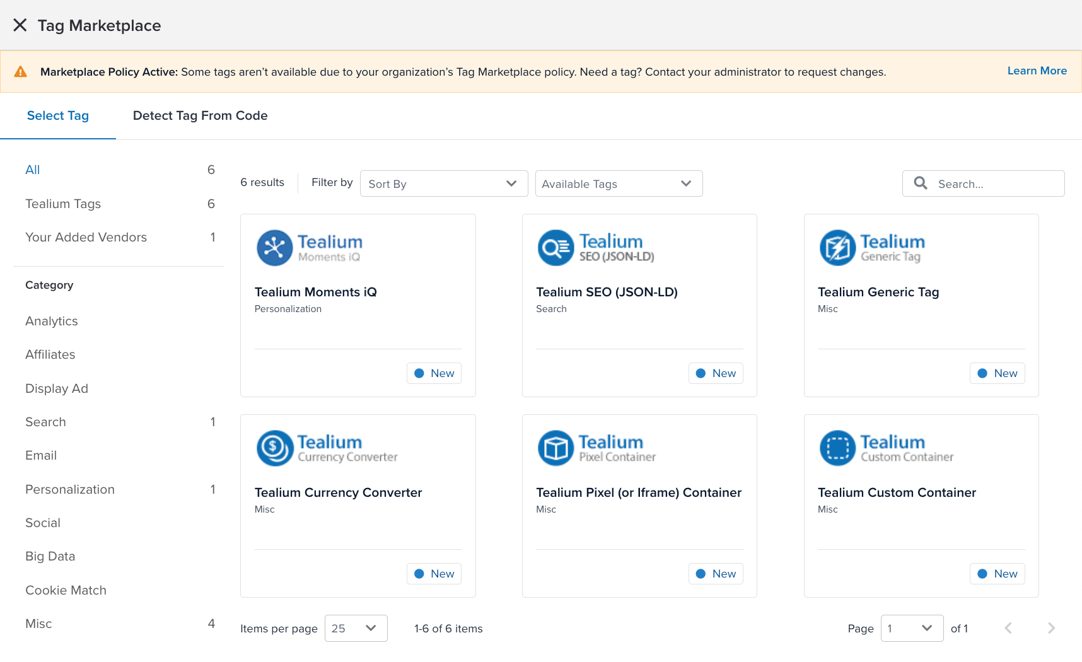
Task: Click the search magnifying glass icon
Action: 920,183
